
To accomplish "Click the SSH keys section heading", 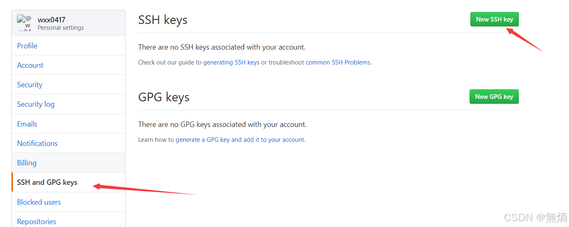I will click(x=163, y=20).
